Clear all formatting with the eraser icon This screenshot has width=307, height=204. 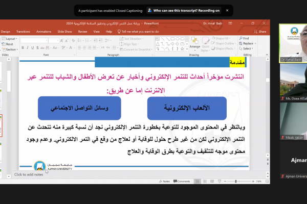[x=73, y=41]
